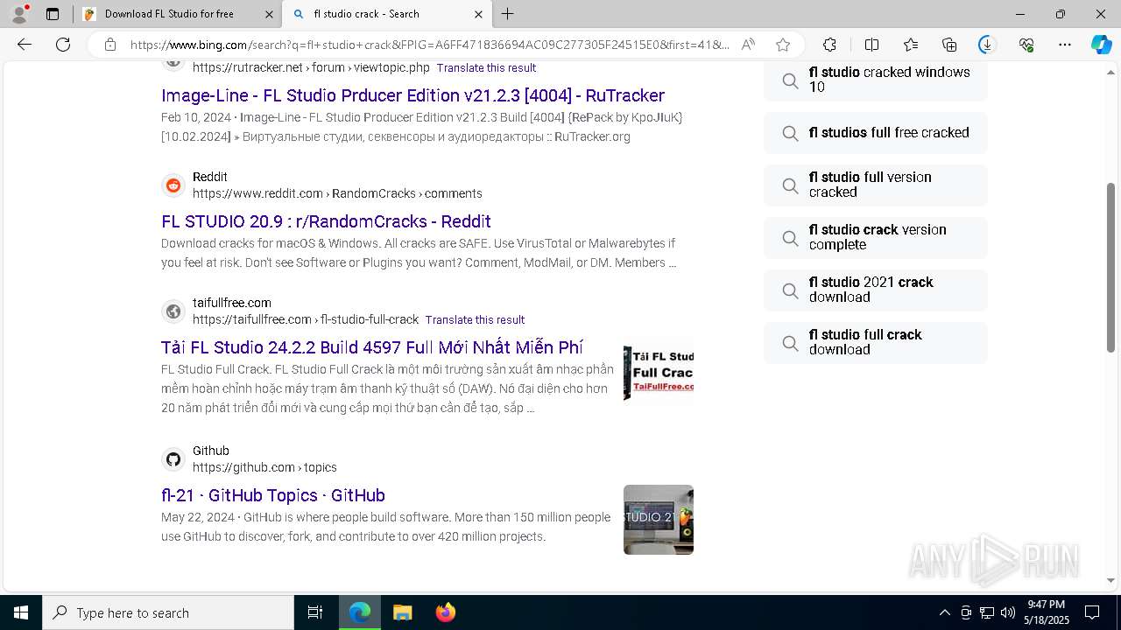This screenshot has width=1121, height=630.
Task: Click the taskbar search box
Action: [x=168, y=612]
